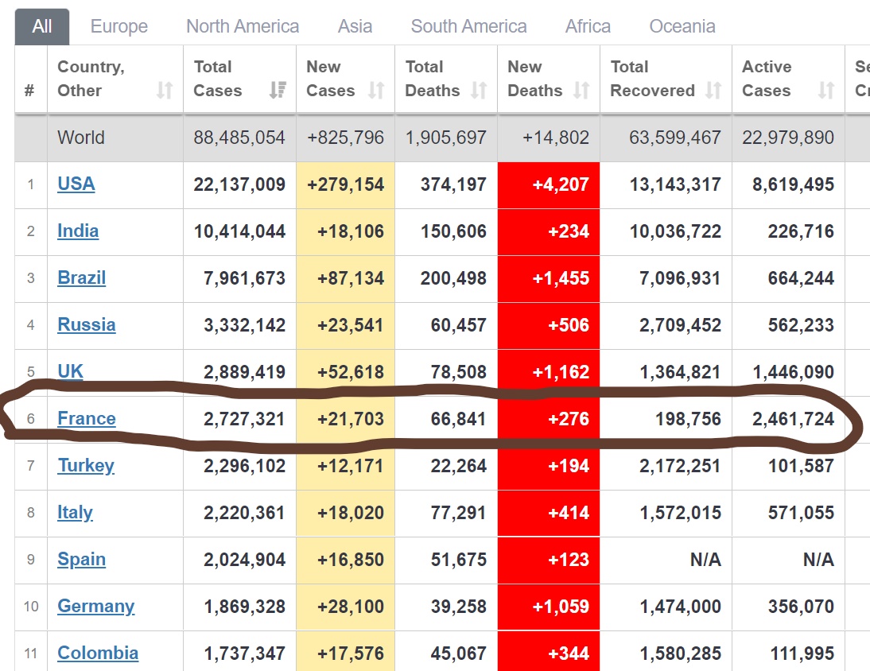Select World total cases 88,485,054
This screenshot has width=870, height=671.
point(239,138)
